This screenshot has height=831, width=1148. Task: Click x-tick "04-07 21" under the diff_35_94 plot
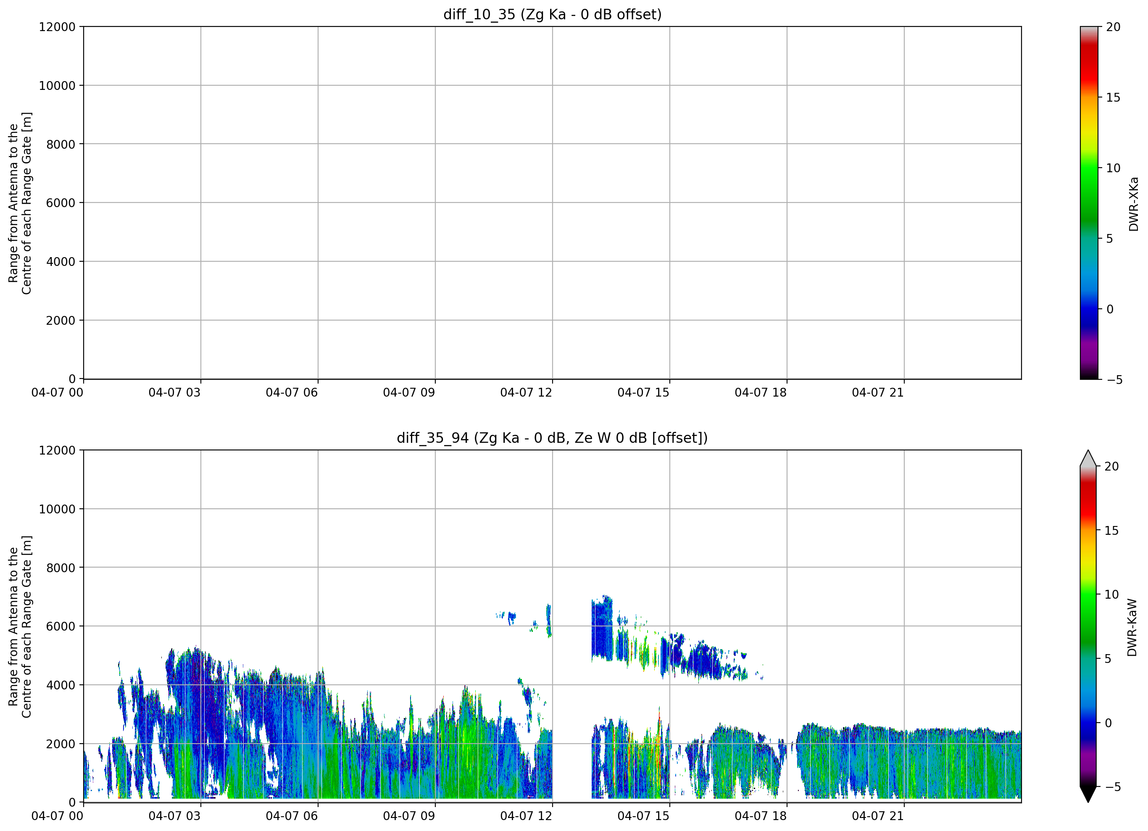coord(878,816)
